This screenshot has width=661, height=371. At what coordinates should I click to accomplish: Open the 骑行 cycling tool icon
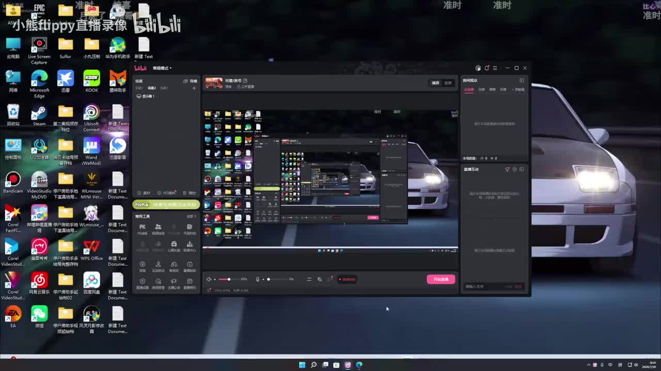(174, 266)
